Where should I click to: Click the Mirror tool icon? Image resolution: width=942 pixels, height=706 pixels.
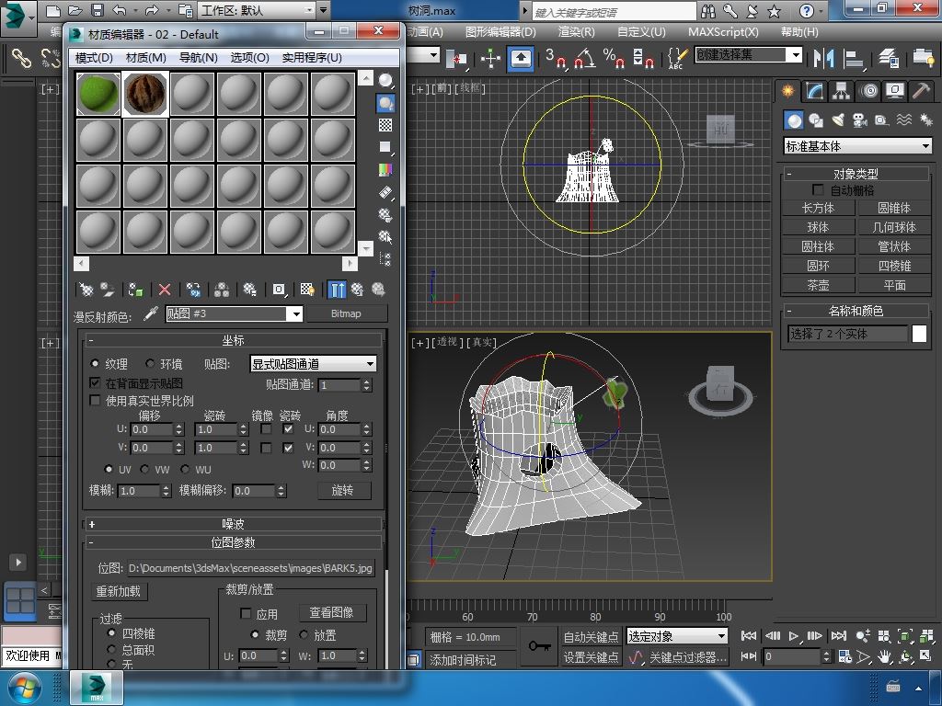click(823, 58)
